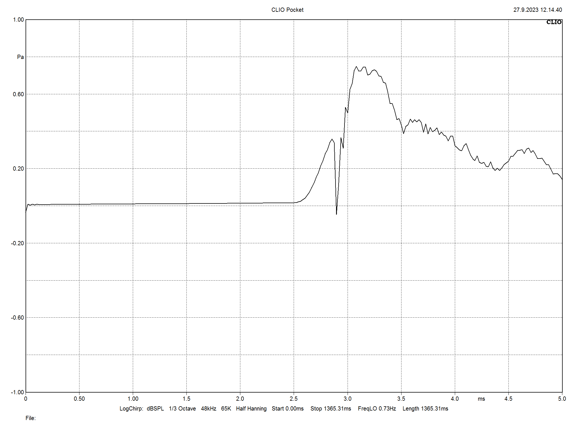Click the Stop 1365.31ms footer entry
The image size is (575, 431).
coord(331,409)
